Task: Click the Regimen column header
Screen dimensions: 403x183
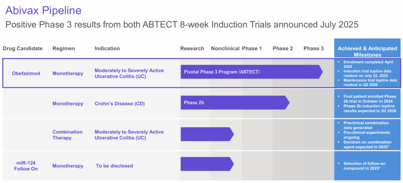Action: [63, 48]
